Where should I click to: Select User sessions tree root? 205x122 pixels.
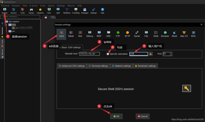click(13, 21)
